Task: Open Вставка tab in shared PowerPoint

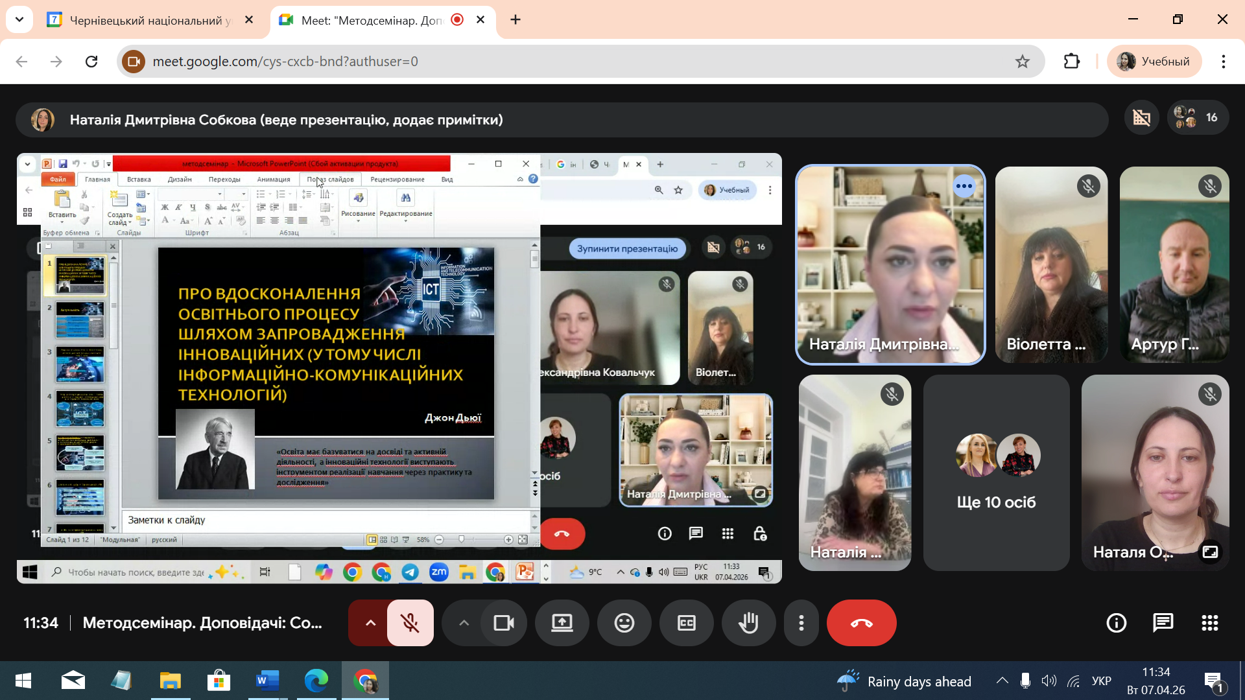Action: pos(139,180)
